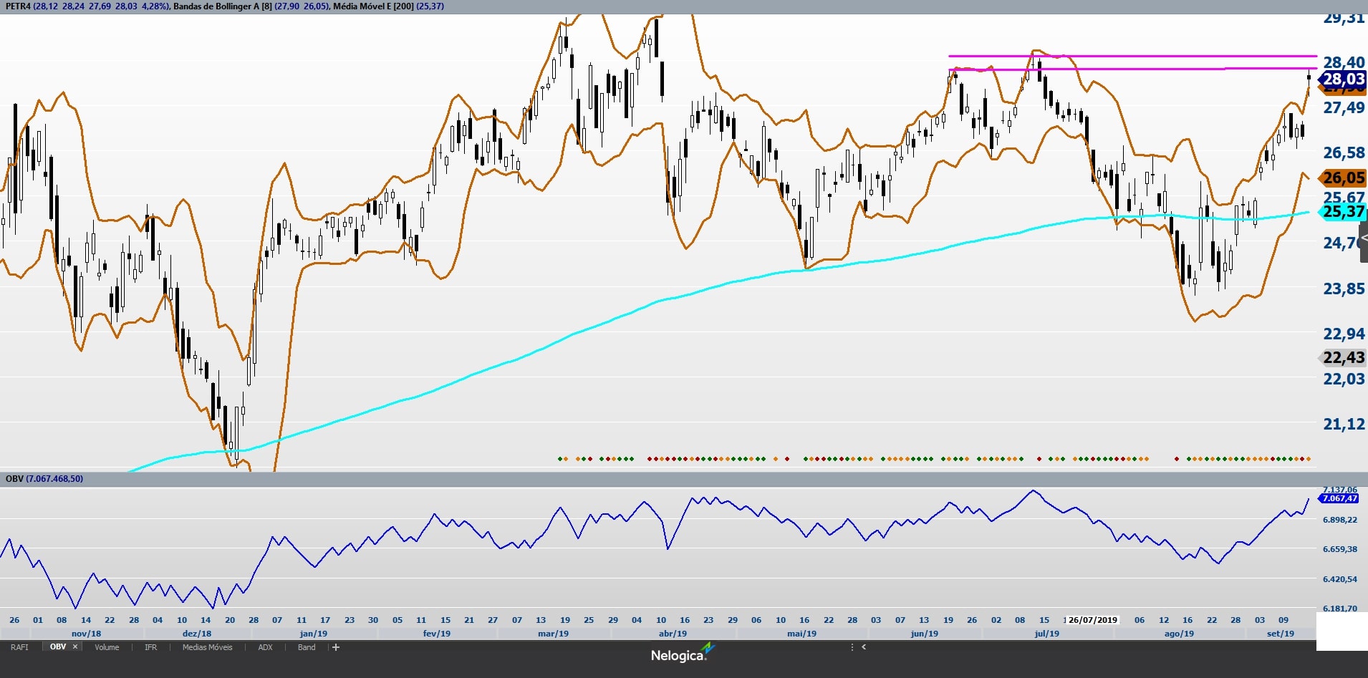Image resolution: width=1368 pixels, height=678 pixels.
Task: Click the 26,05 lower Bollinger band marker
Action: point(1342,178)
